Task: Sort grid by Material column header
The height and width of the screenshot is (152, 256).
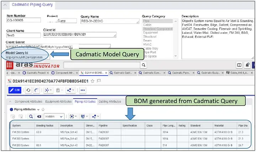Action: point(225,126)
